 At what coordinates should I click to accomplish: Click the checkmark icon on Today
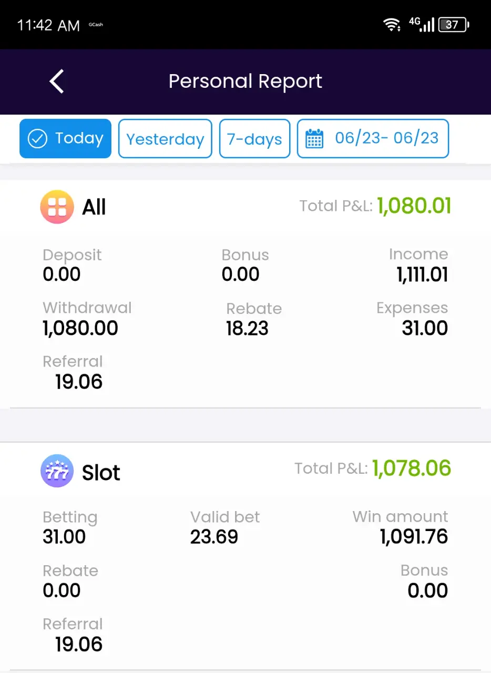pyautogui.click(x=37, y=139)
